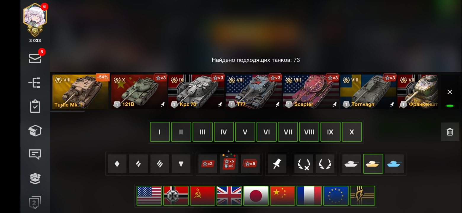The height and width of the screenshot is (213, 462).
Task: Close the tank filter panel
Action: click(450, 92)
